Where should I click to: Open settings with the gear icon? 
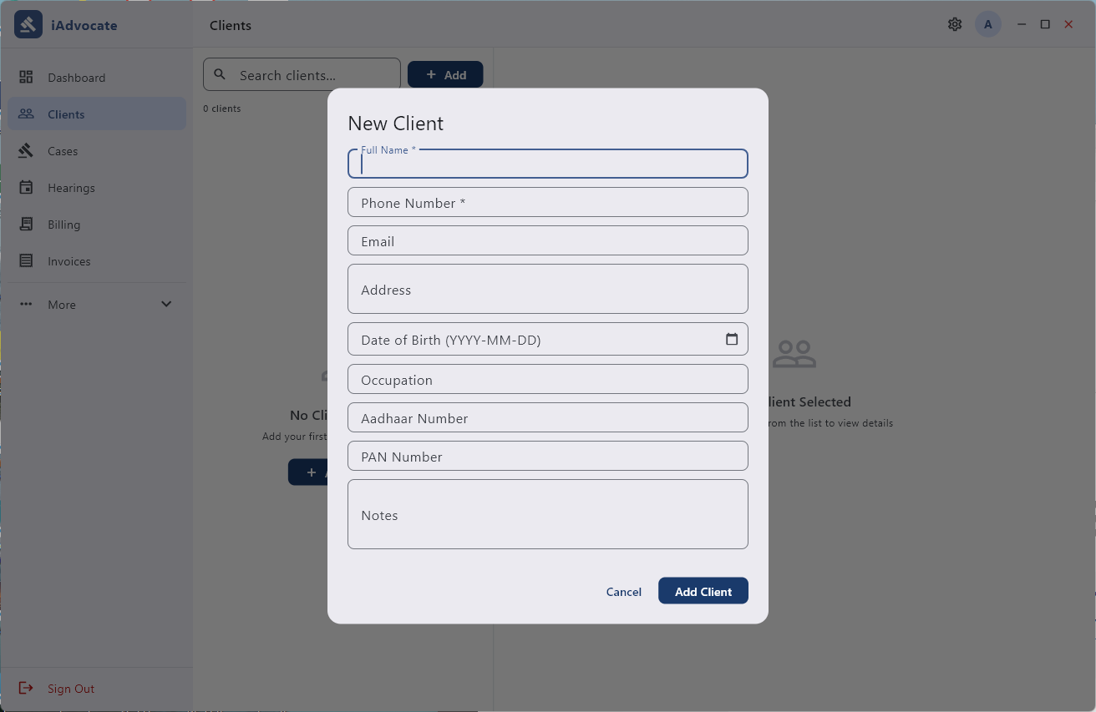click(x=955, y=24)
